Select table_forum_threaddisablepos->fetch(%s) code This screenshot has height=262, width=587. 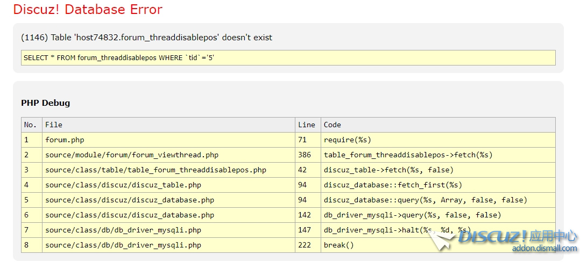[408, 155]
